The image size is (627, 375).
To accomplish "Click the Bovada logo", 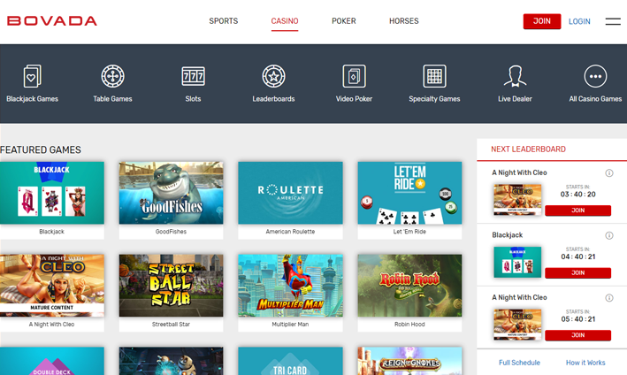I will click(52, 21).
